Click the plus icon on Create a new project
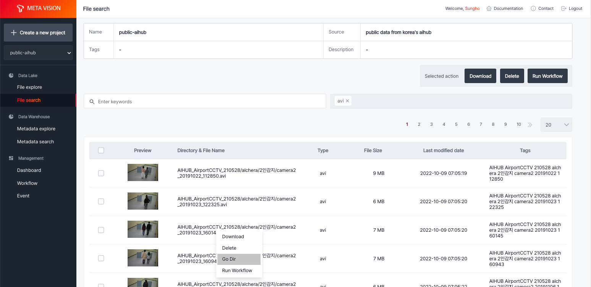This screenshot has width=591, height=287. pos(14,33)
